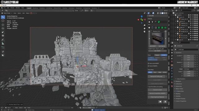Select the Add Cube tool

pos(3,48)
